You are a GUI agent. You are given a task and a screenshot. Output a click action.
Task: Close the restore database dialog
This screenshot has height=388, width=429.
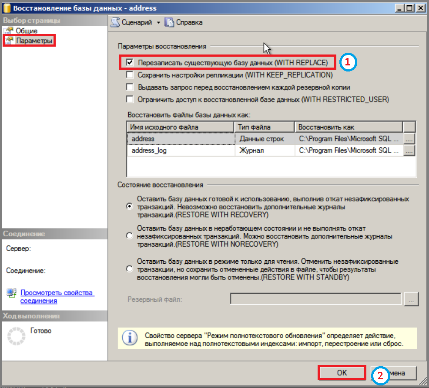click(420, 8)
